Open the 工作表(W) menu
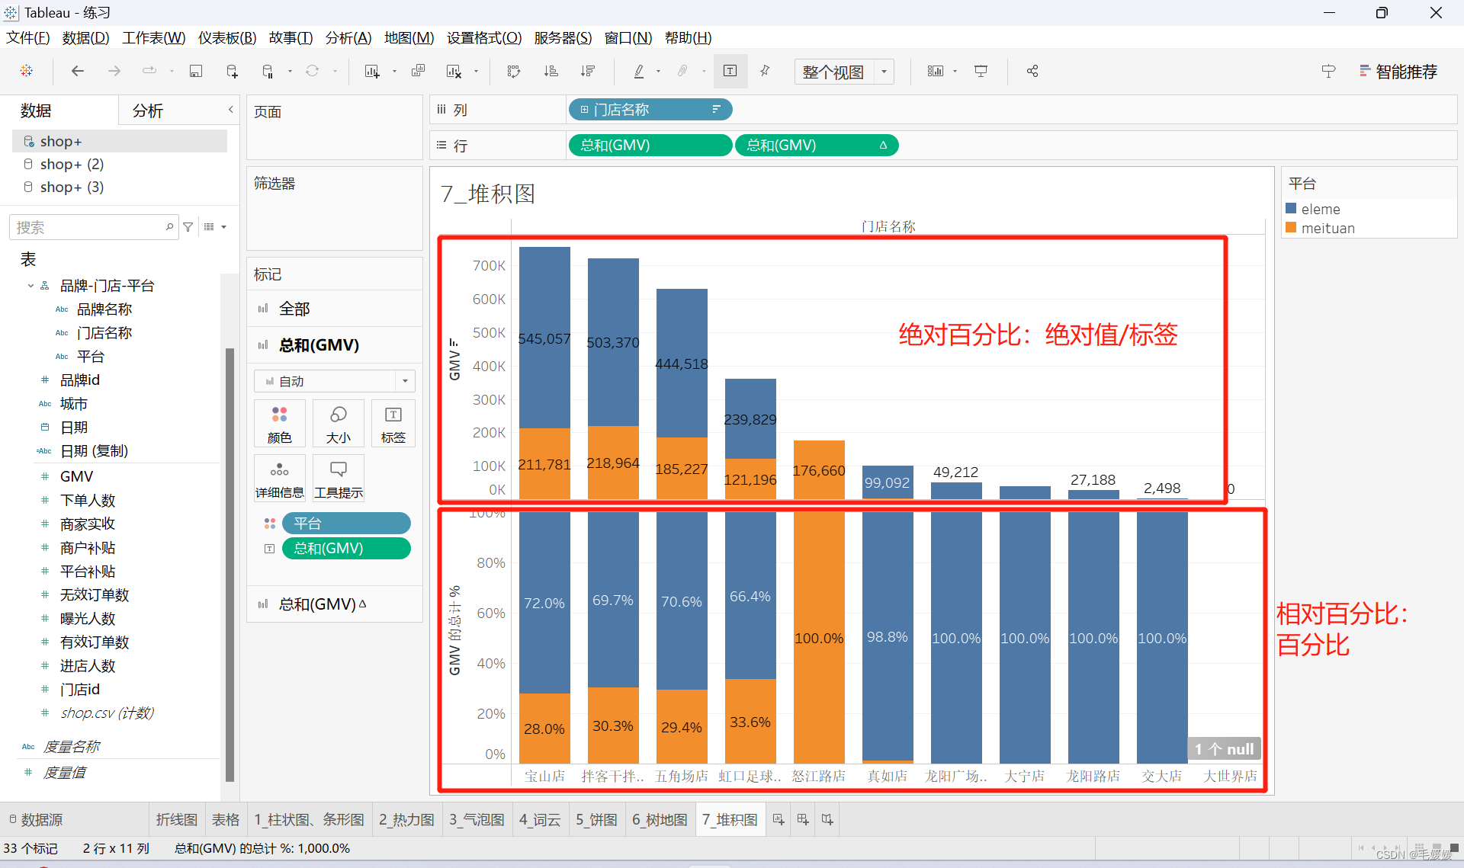 point(154,37)
